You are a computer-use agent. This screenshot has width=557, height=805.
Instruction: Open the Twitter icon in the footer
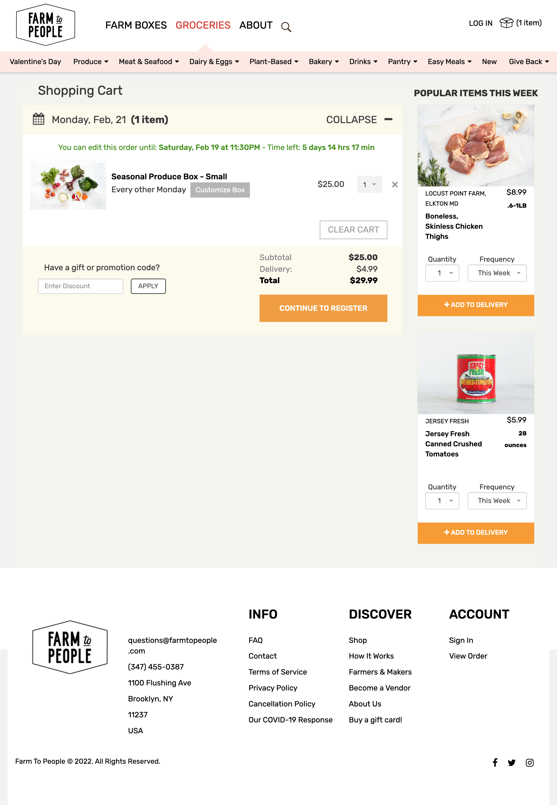point(512,763)
